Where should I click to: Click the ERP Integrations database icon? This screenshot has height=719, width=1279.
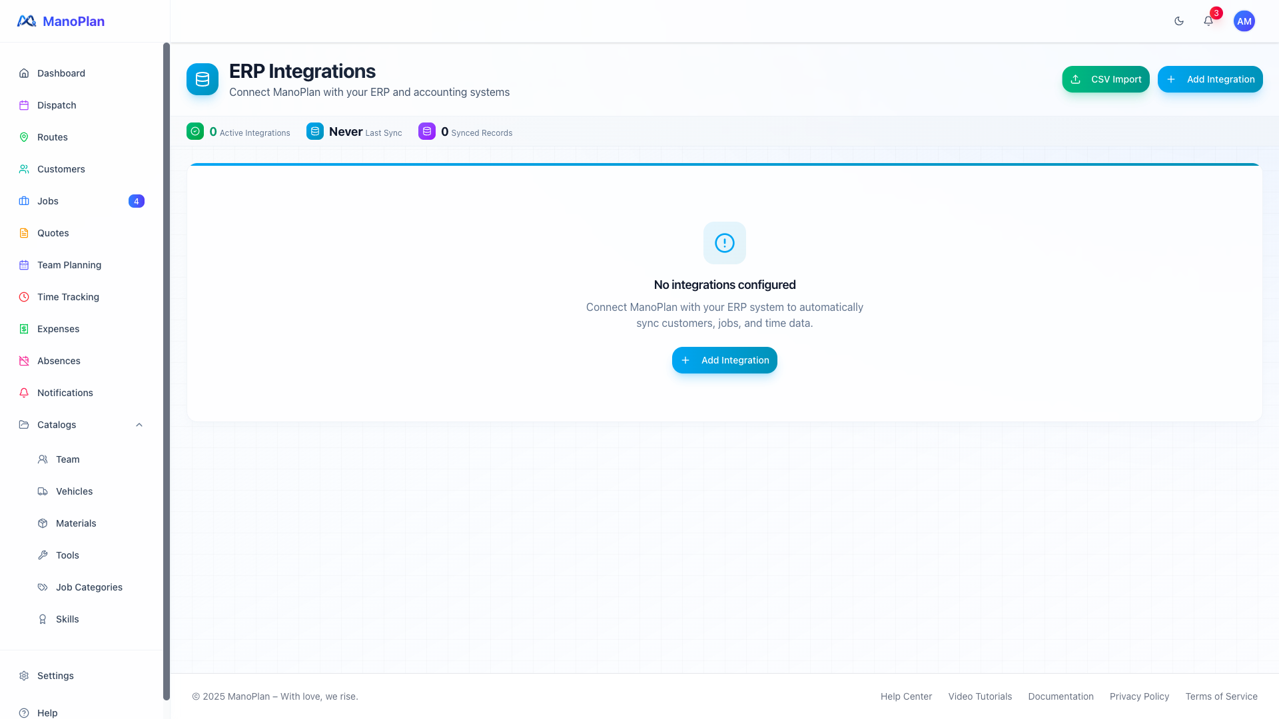203,79
